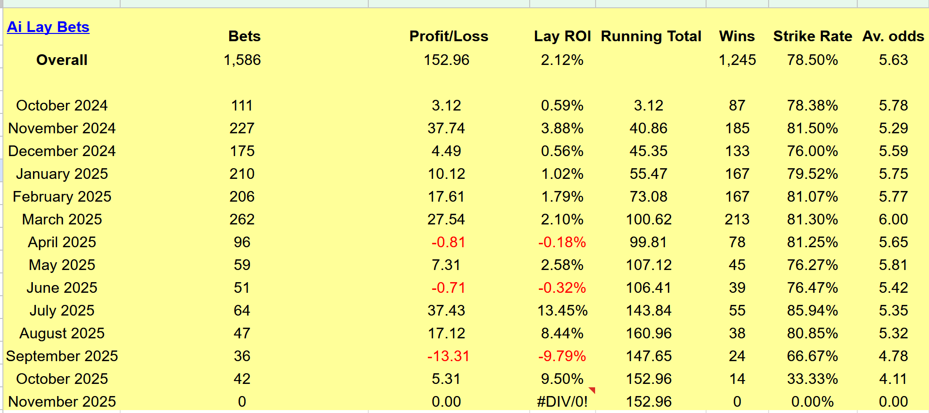Image resolution: width=929 pixels, height=413 pixels.
Task: Click August 2025 running total 160.96
Action: coord(648,334)
